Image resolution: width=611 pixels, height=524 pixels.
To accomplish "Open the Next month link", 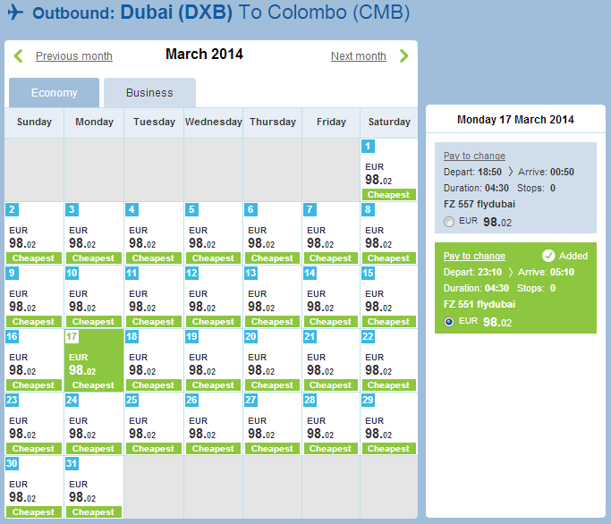I will pyautogui.click(x=359, y=56).
